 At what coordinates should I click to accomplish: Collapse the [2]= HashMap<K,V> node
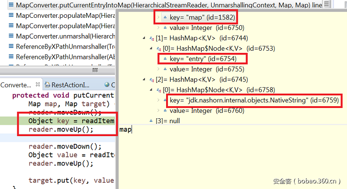[144, 80]
